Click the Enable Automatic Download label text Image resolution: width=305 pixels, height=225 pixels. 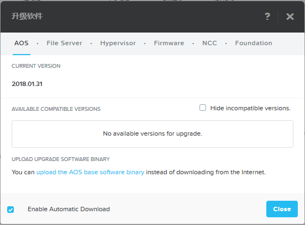click(69, 209)
